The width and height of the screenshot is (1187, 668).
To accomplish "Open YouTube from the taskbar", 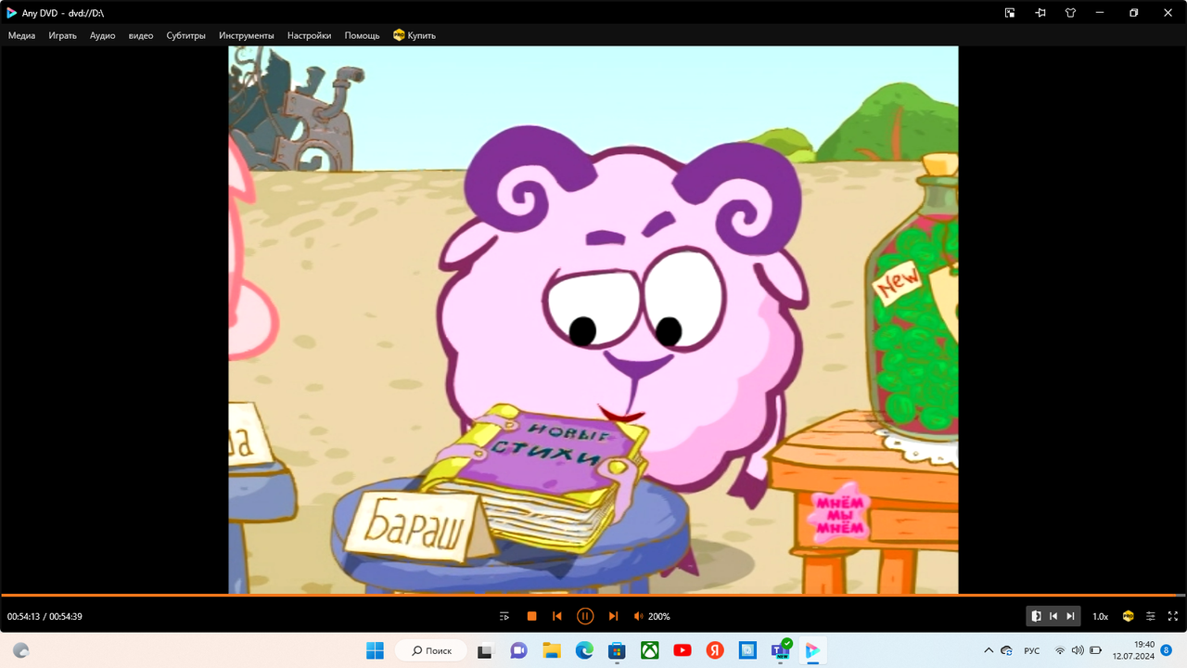I will coord(683,650).
